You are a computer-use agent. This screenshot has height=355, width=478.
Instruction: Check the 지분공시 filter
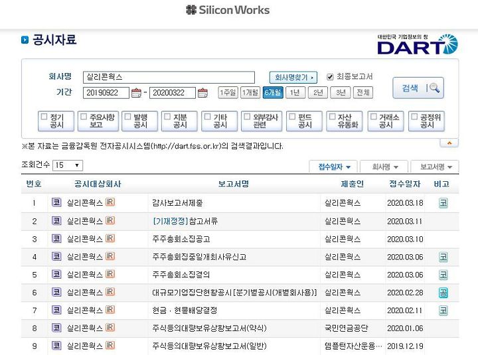click(167, 117)
